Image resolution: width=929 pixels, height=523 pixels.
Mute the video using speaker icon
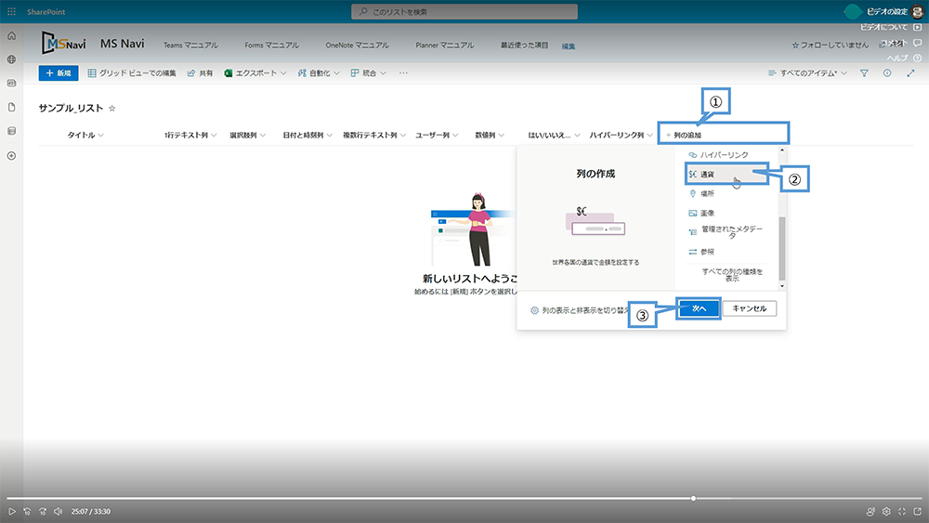58,511
